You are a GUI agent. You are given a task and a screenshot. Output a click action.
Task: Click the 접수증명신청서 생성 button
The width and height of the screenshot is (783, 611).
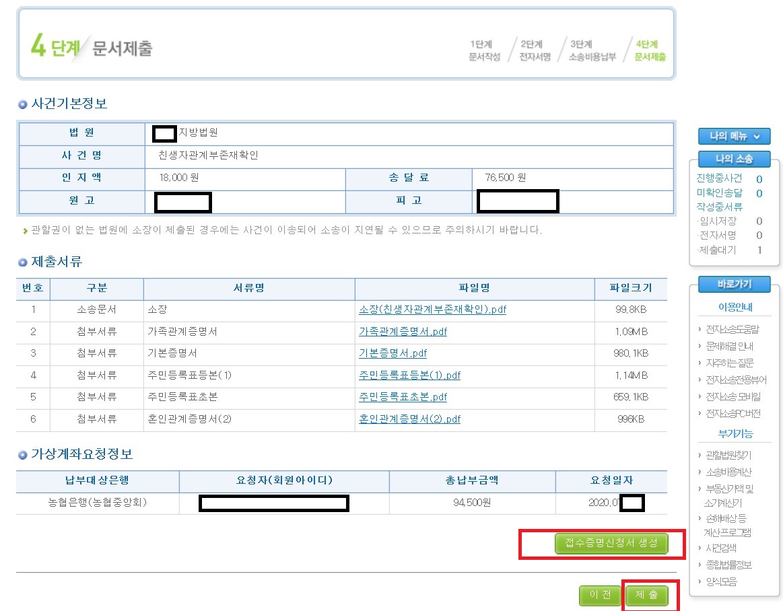tap(611, 543)
